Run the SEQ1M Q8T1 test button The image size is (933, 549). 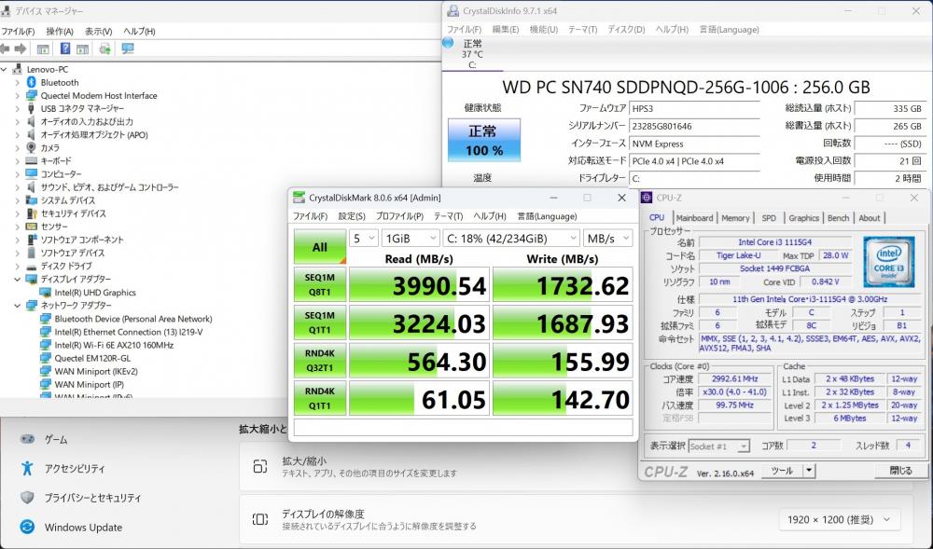click(x=319, y=284)
